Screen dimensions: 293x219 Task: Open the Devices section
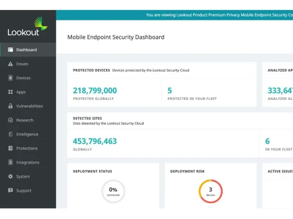28,78
